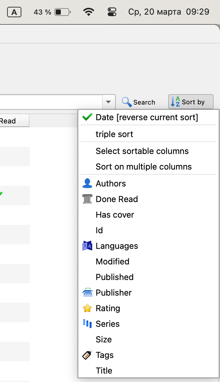Screen dimensions: 220x382
Task: Choose Select sortable columns option
Action: 142,151
